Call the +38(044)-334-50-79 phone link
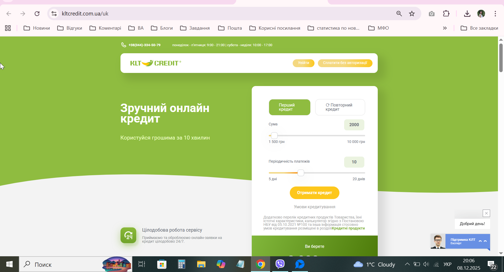 [144, 45]
